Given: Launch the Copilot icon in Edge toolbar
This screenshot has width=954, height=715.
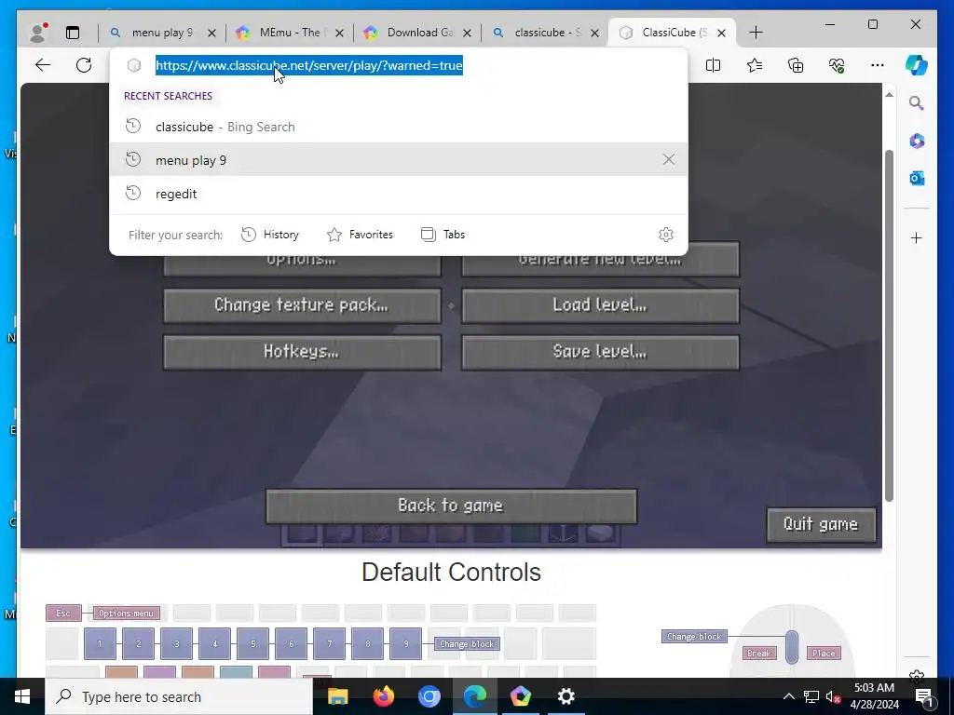Looking at the screenshot, I should pos(917,65).
